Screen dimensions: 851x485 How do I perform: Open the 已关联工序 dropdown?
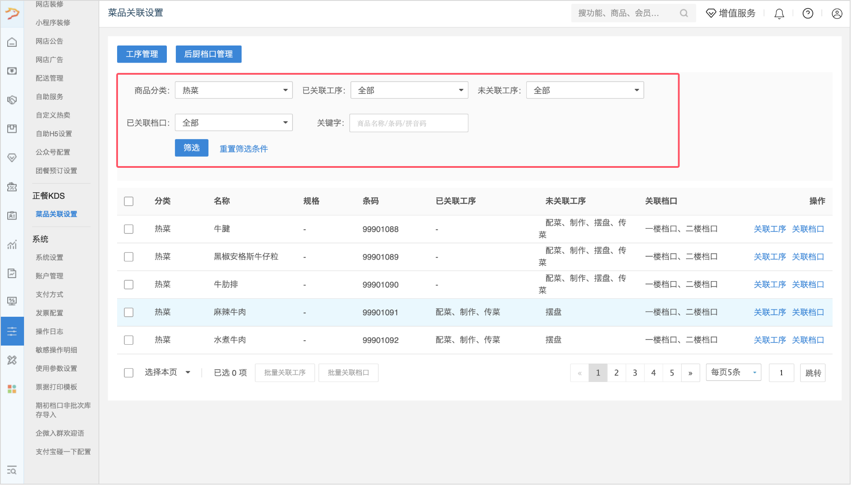(409, 90)
